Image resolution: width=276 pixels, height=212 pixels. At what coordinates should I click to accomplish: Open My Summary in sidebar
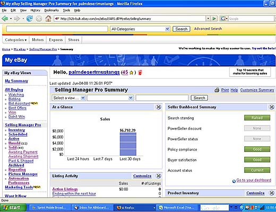click(16, 81)
